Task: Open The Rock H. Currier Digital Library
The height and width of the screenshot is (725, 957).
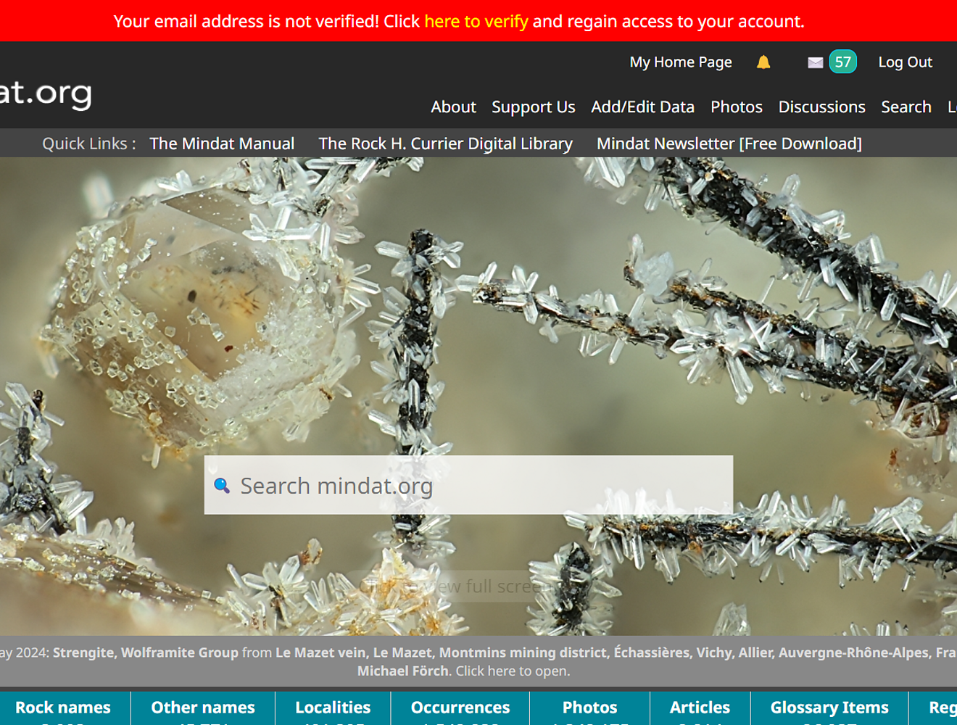Action: coord(445,144)
